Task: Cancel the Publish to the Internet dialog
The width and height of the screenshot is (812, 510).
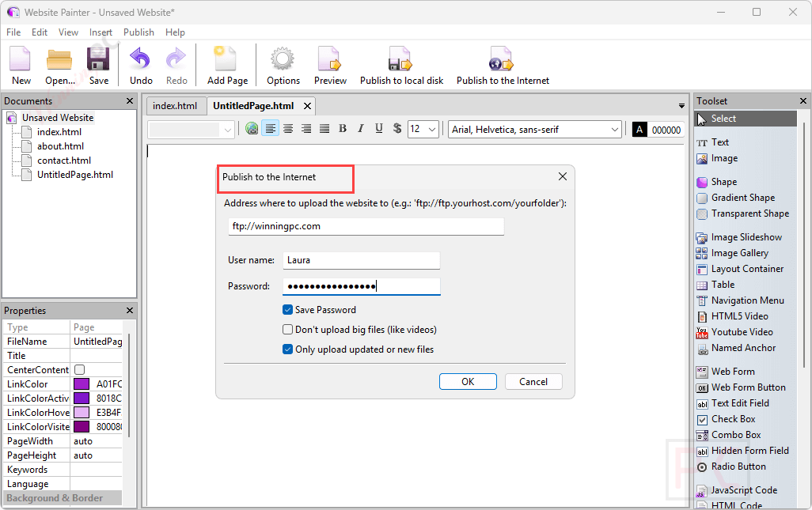Action: (533, 382)
